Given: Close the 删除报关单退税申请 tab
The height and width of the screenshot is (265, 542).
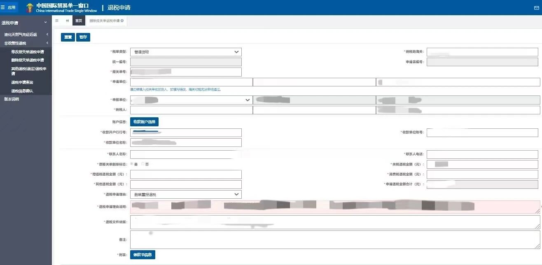Looking at the screenshot, I should coord(122,21).
